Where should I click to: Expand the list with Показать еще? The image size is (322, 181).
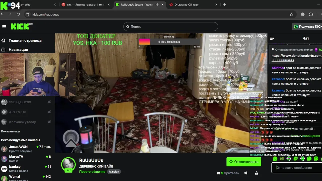(10, 131)
